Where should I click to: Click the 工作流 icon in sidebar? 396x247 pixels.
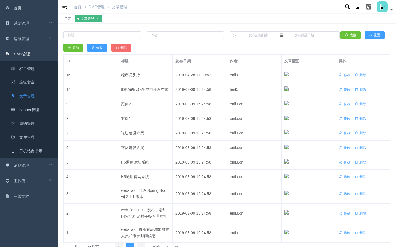click(x=7, y=181)
